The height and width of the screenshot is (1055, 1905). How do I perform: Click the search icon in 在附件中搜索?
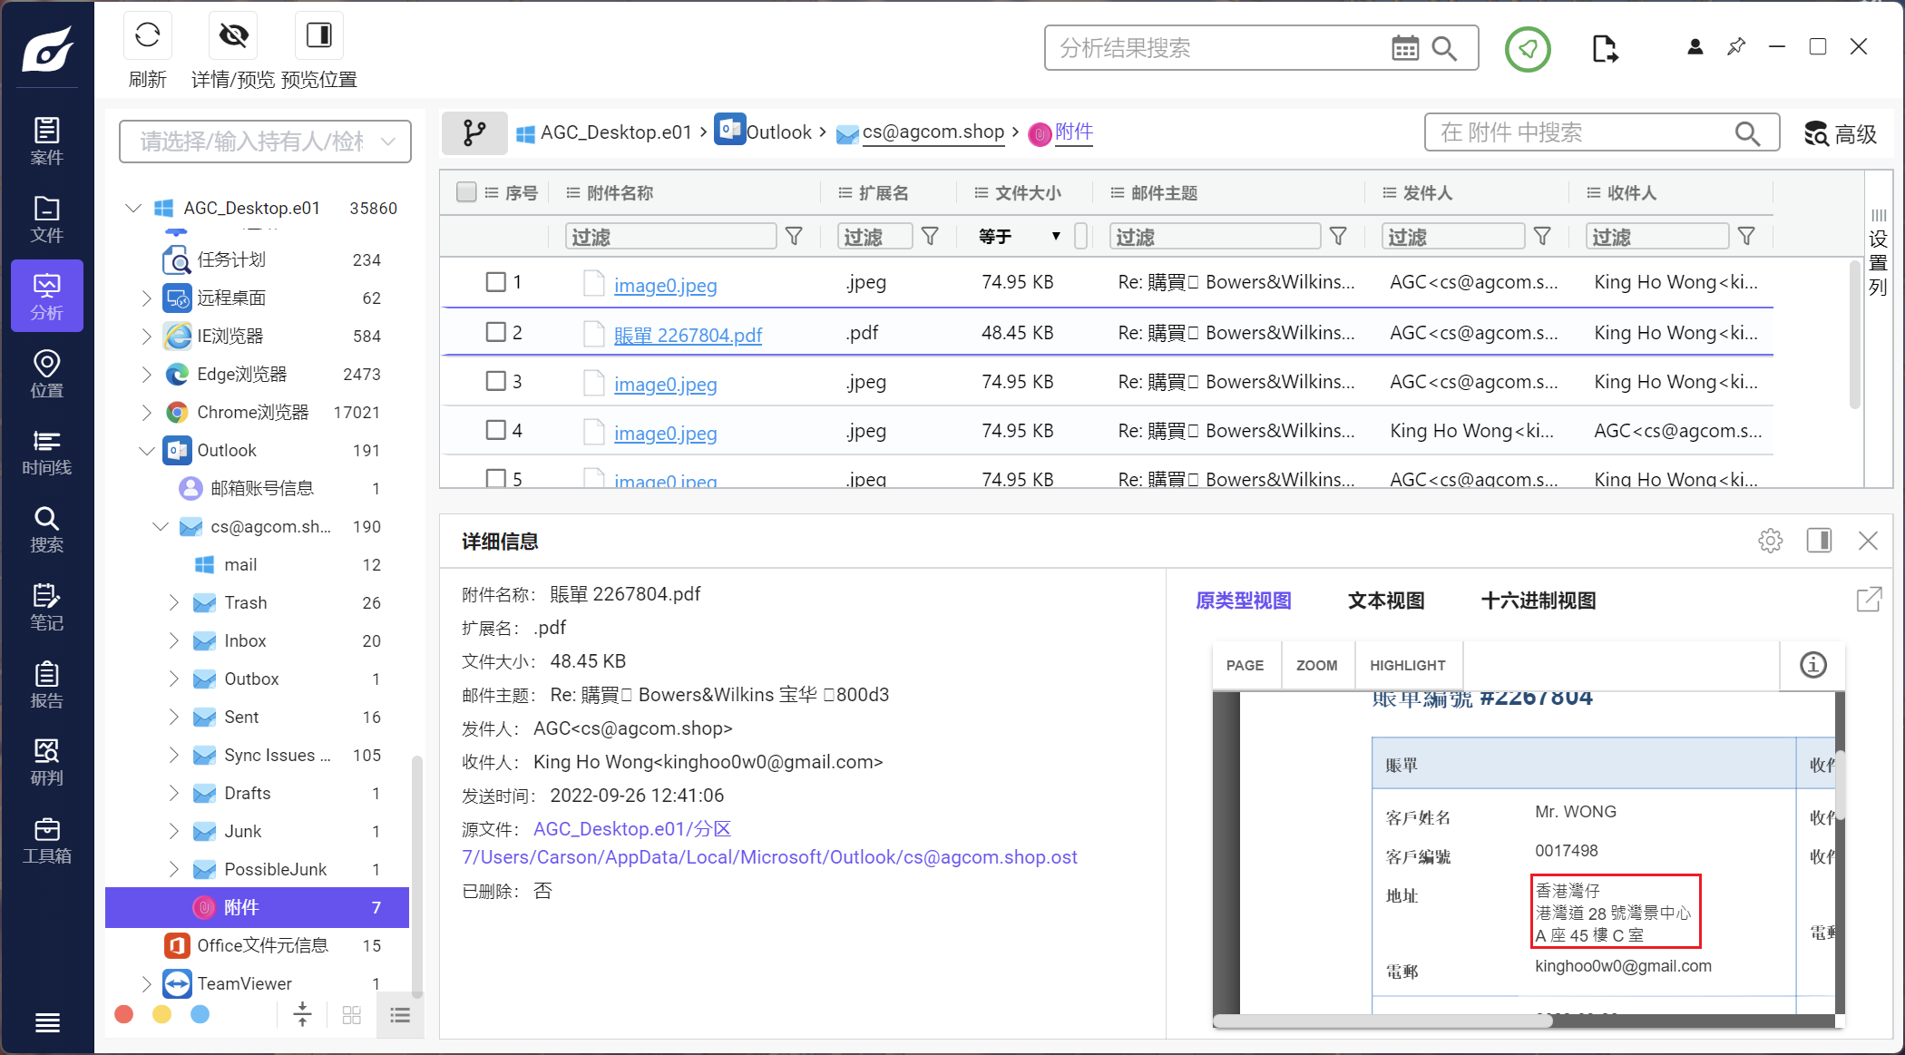tap(1747, 133)
